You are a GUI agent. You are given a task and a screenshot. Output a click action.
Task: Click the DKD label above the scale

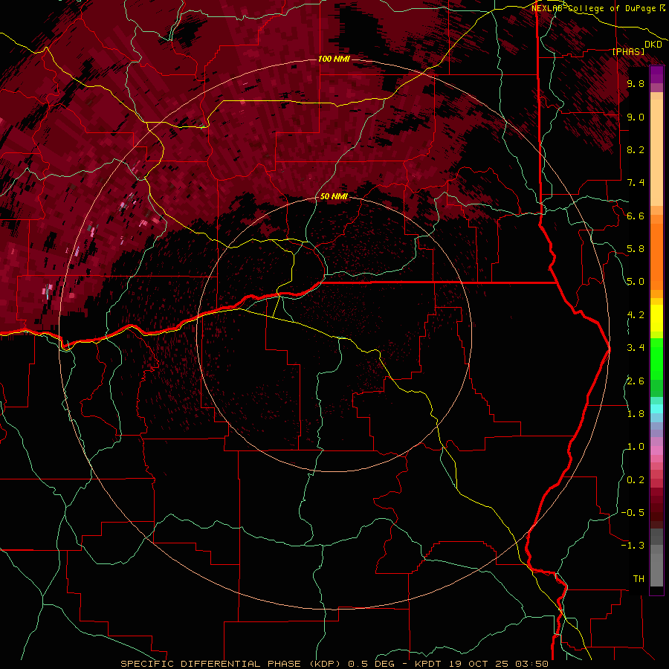click(653, 45)
